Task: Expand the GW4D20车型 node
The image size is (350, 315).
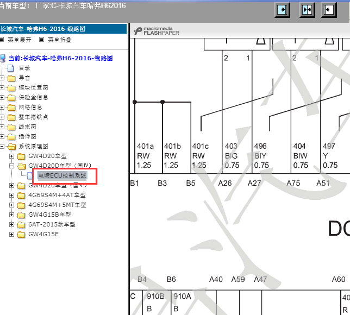Action: click(x=11, y=156)
